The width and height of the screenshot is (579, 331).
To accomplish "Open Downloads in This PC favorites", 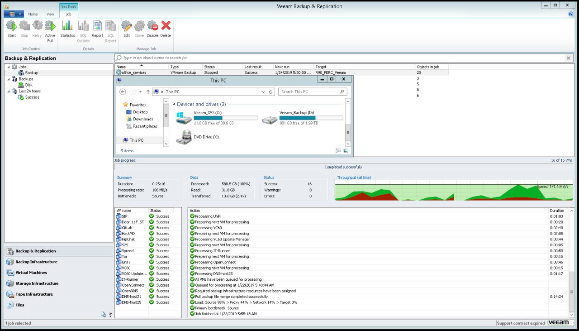I will click(x=143, y=119).
